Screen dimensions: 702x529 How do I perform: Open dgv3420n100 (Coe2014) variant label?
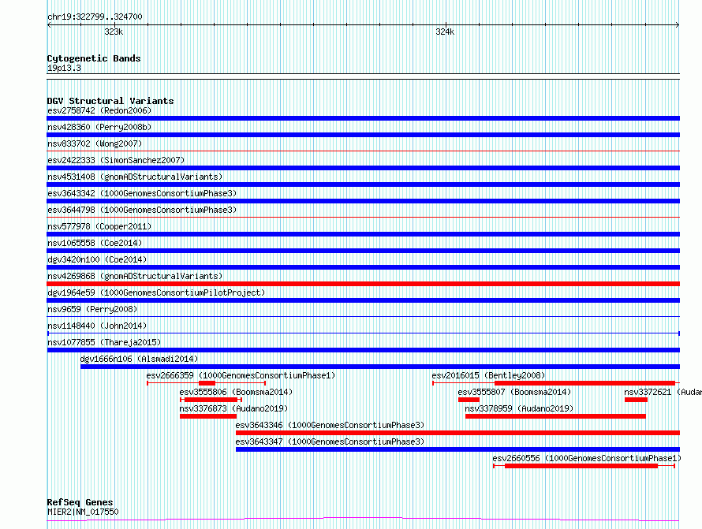pos(97,259)
